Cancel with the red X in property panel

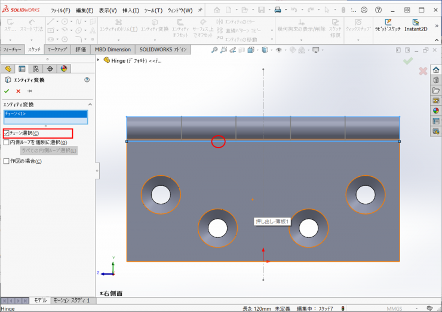click(18, 91)
